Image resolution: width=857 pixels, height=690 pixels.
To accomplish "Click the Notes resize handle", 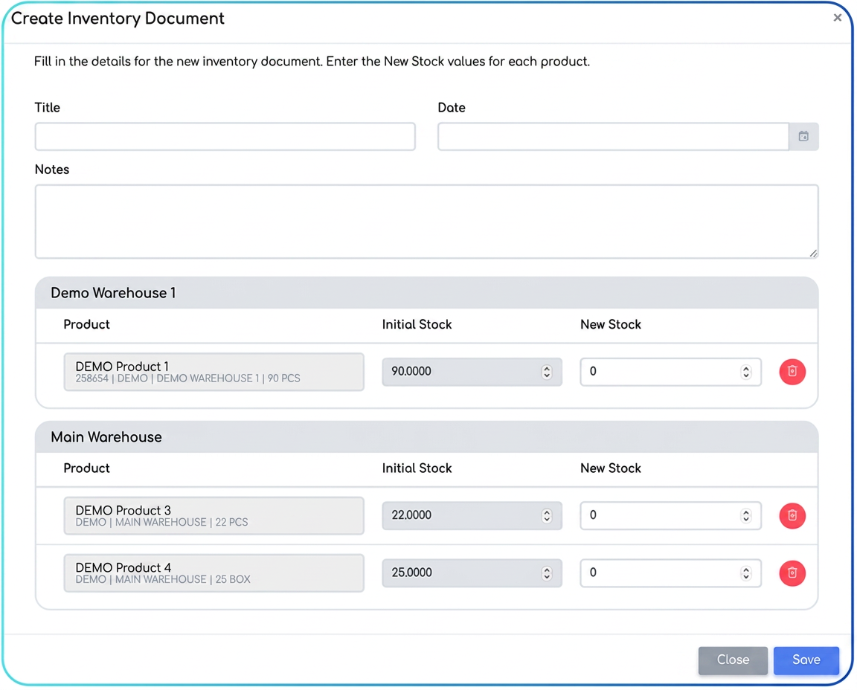I will 812,253.
